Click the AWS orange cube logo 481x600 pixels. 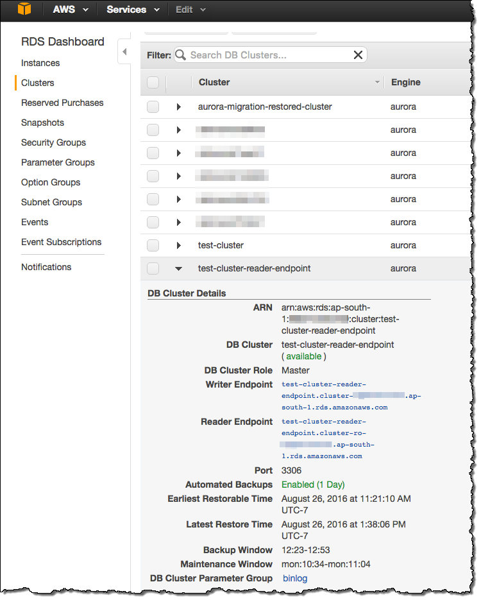coord(24,10)
